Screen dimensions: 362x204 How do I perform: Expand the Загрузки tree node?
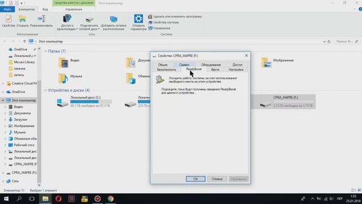[5, 120]
